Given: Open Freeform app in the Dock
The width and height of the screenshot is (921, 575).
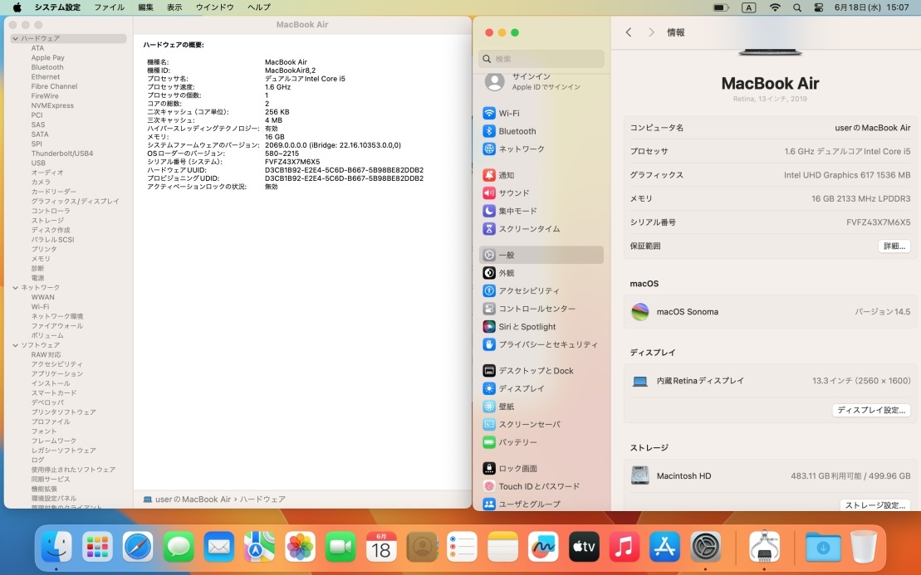Looking at the screenshot, I should 543,548.
